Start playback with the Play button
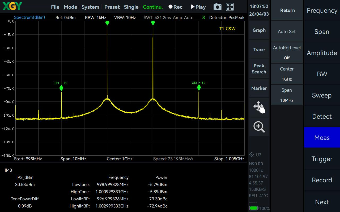Screen dimensions: 340x212 (x=198, y=7)
